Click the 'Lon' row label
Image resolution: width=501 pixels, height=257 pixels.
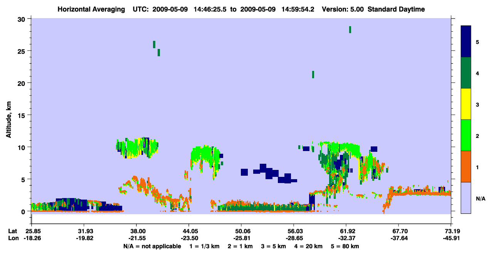point(13,238)
